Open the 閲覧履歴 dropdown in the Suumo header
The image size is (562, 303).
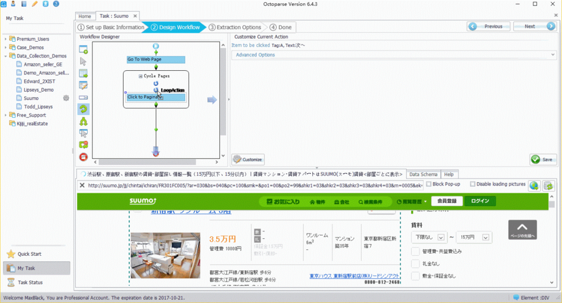[412, 201]
